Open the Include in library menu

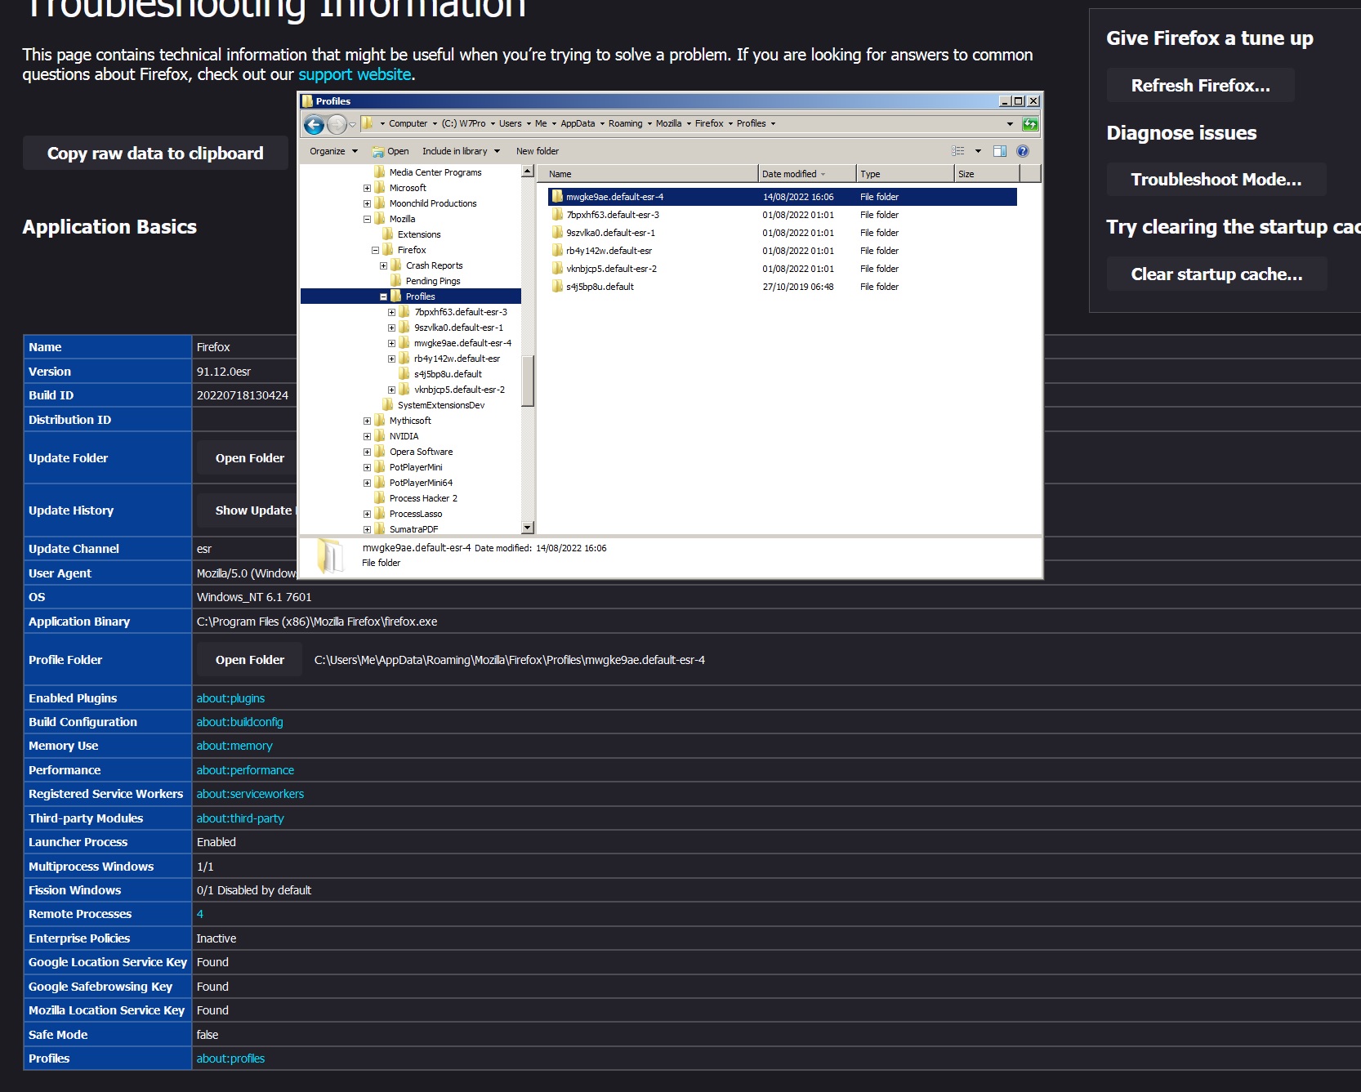coord(461,151)
